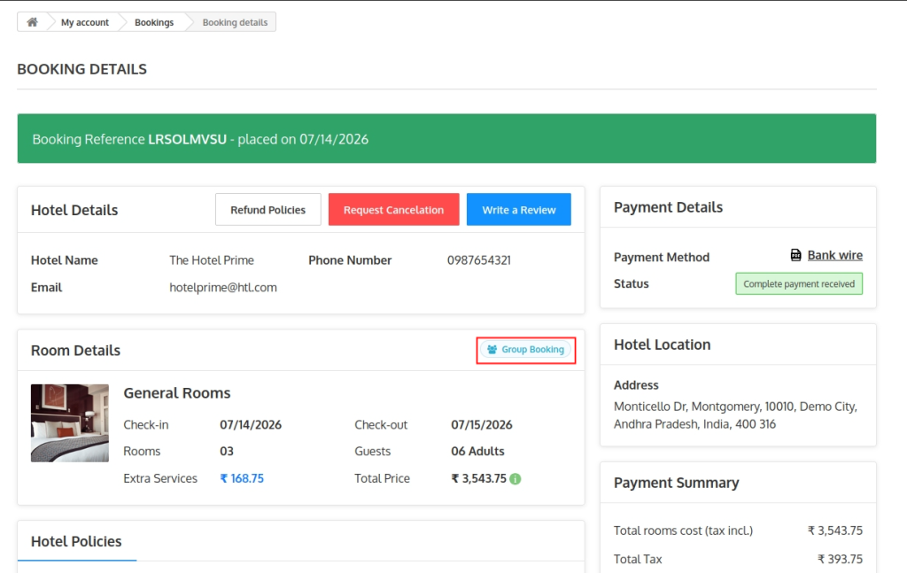Viewport: 907px width, 573px height.
Task: Click Total rooms cost amount in Payment Summary
Action: coord(835,530)
